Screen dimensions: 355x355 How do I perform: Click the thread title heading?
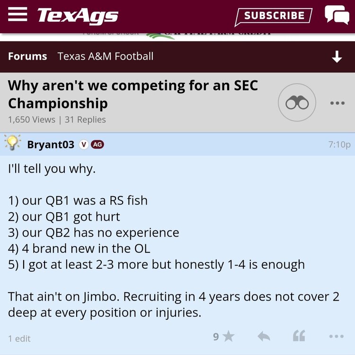[x=133, y=94]
